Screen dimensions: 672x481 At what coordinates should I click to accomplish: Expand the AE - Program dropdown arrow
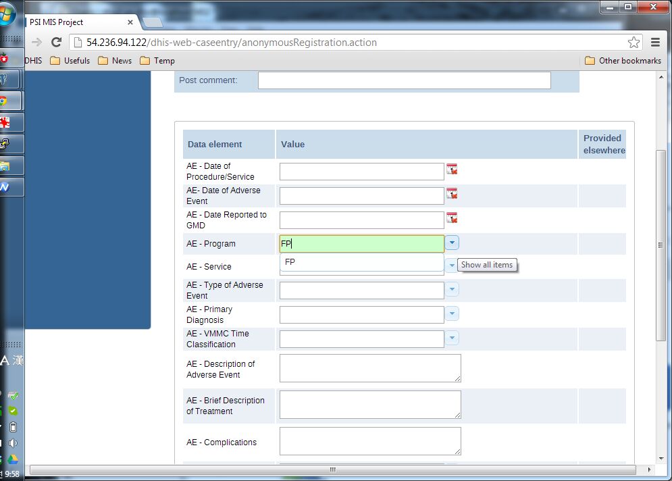coord(452,243)
